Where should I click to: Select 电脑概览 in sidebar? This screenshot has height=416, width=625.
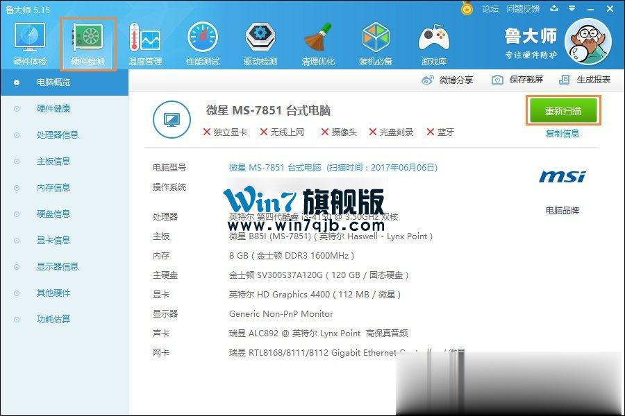64,83
